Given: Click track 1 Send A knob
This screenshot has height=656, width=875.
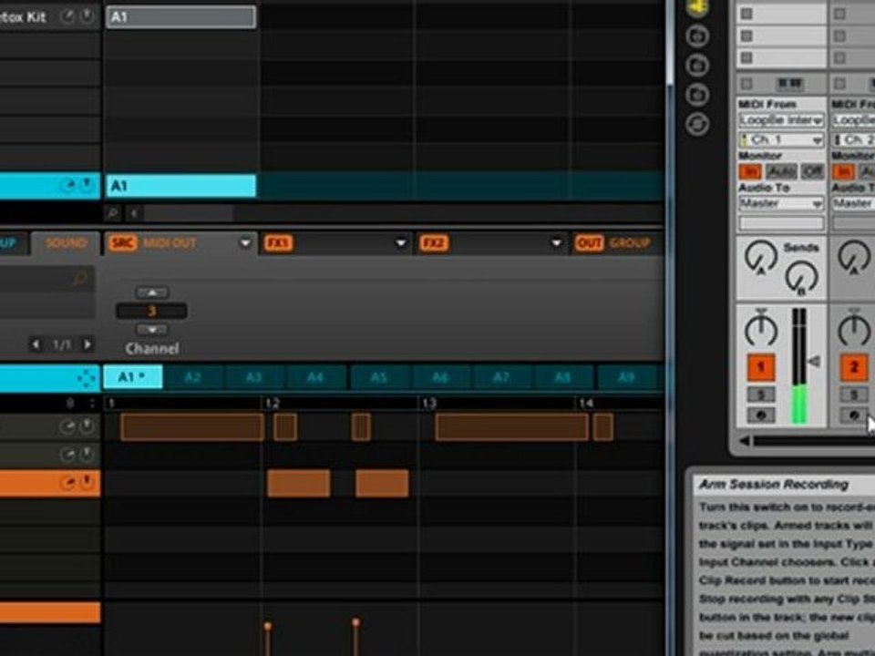Looking at the screenshot, I should click(x=760, y=258).
